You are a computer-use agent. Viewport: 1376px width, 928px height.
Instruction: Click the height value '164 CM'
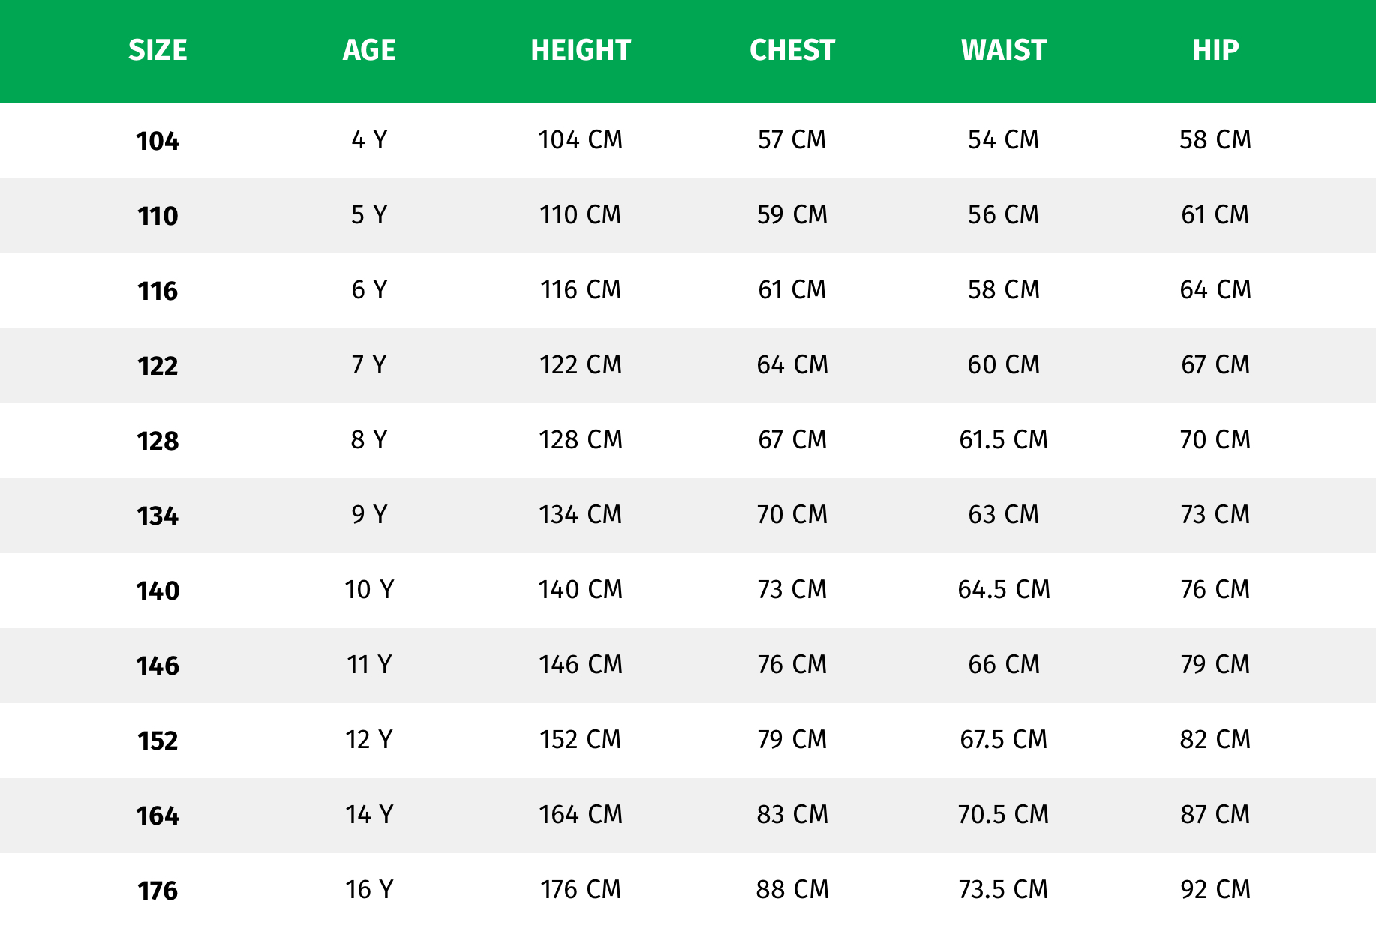click(x=581, y=814)
